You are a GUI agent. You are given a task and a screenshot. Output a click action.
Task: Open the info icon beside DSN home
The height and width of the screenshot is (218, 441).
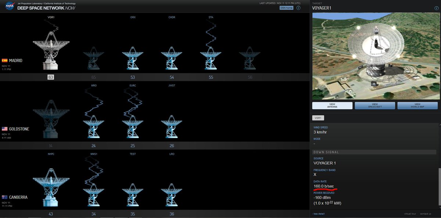point(298,8)
